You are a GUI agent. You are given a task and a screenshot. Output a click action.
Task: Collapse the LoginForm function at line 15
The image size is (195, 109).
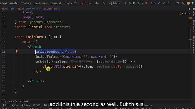click(x=13, y=37)
